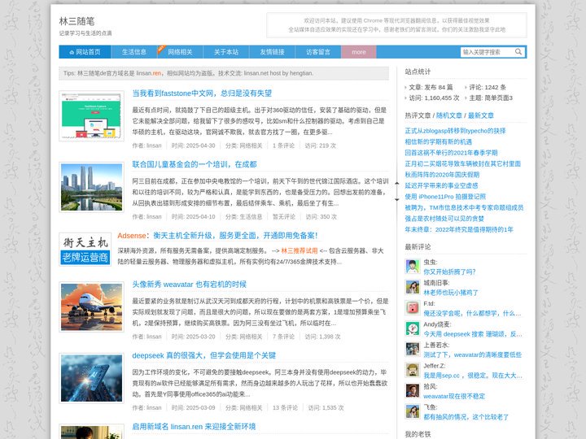The width and height of the screenshot is (586, 439).
Task: Open 强占是农村随处可以见的贪婪
Action: pos(444,219)
